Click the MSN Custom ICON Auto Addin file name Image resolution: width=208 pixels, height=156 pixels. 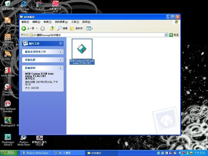tap(82, 62)
